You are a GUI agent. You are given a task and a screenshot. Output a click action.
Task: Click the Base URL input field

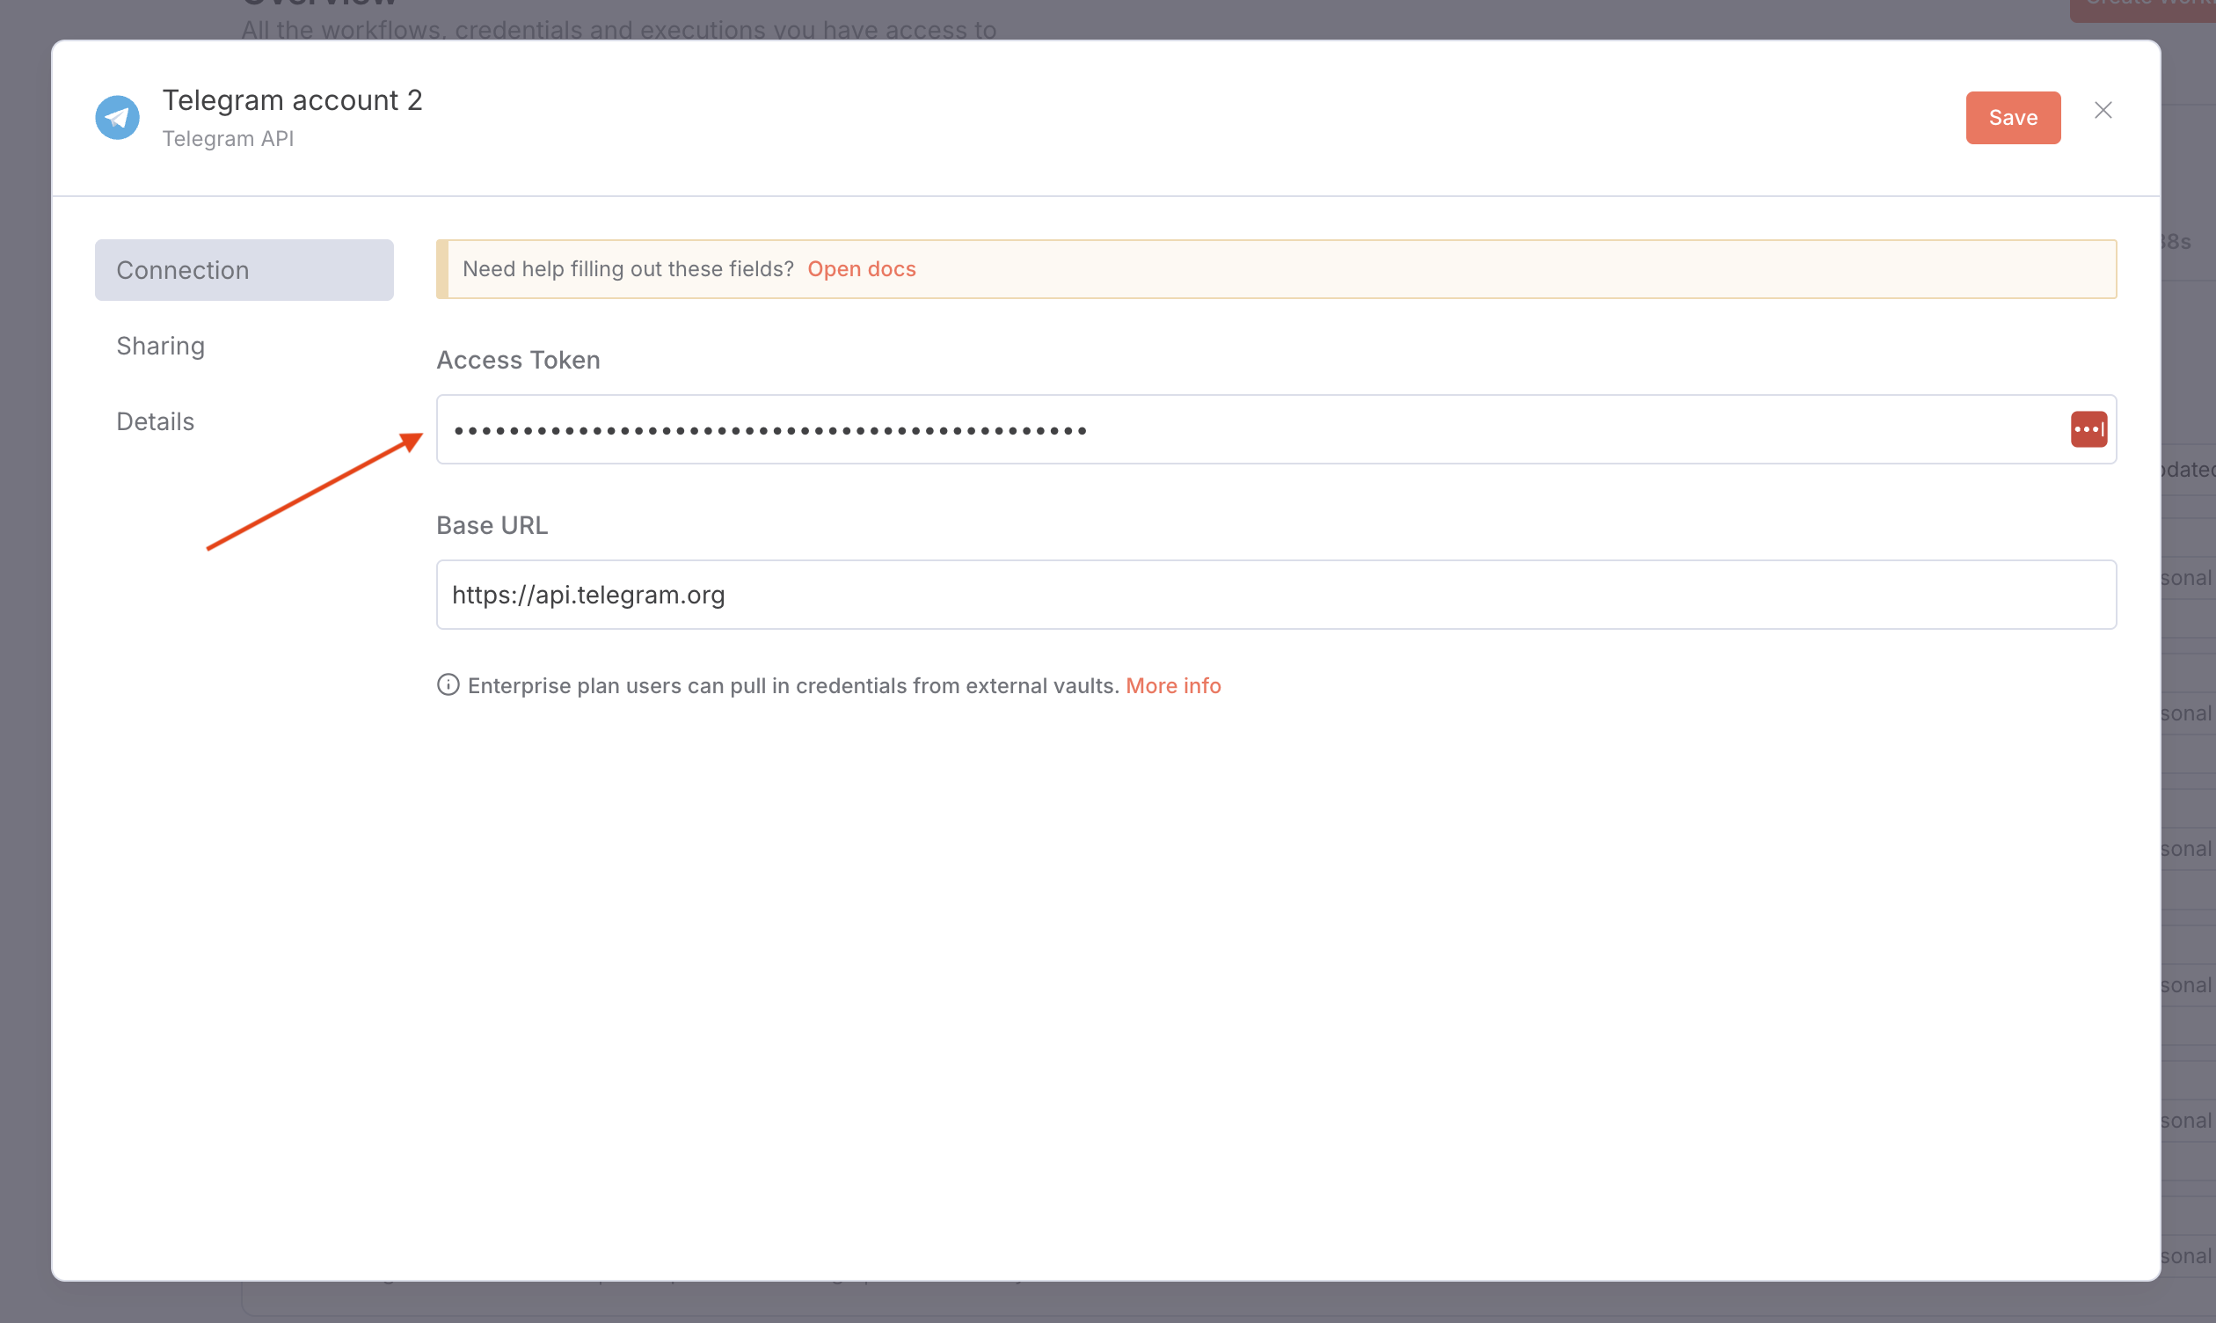(1275, 595)
